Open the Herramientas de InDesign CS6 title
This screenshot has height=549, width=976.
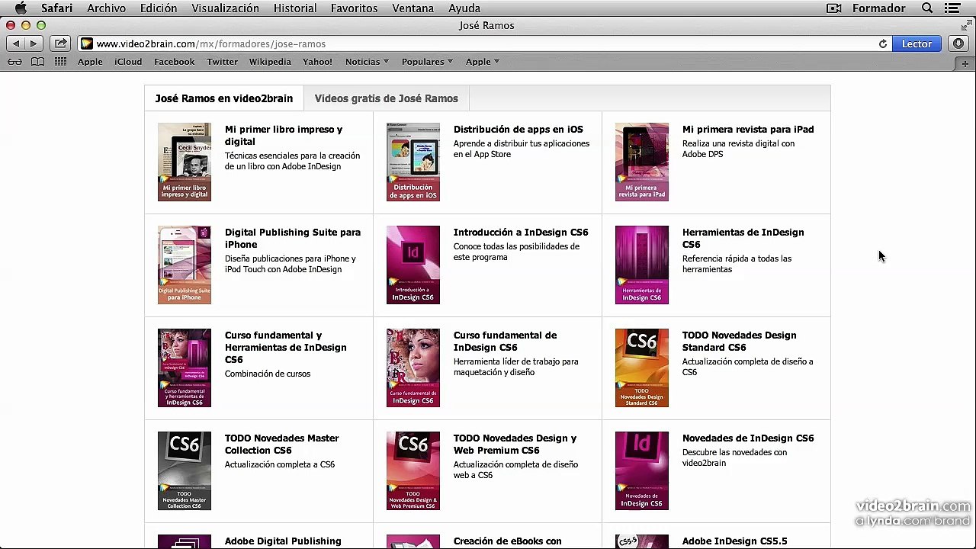(743, 239)
